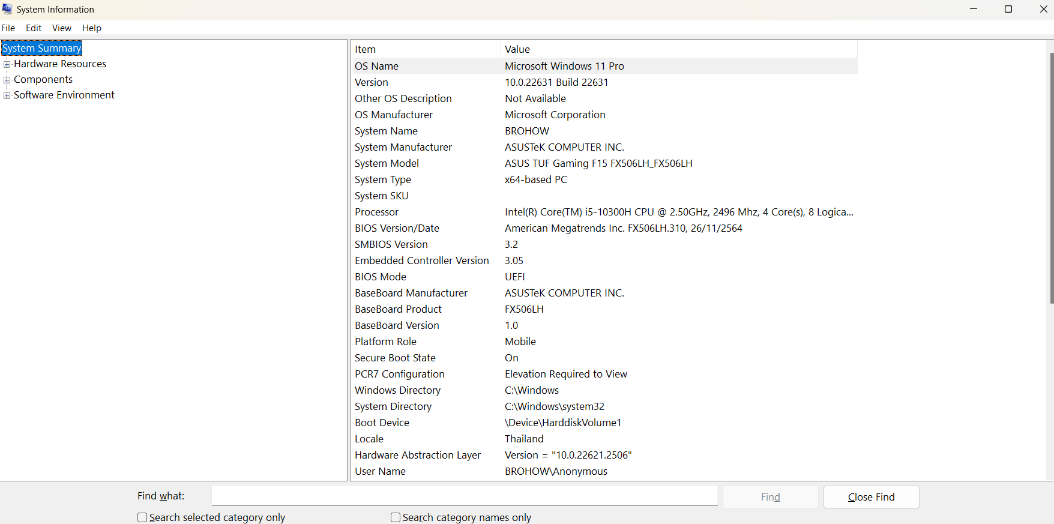
Task: Click the value \Device\HarddiskVolume1
Action: point(563,423)
